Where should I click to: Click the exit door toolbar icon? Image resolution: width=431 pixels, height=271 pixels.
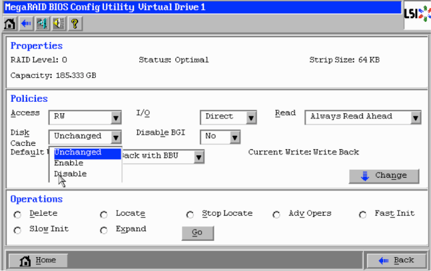point(42,24)
